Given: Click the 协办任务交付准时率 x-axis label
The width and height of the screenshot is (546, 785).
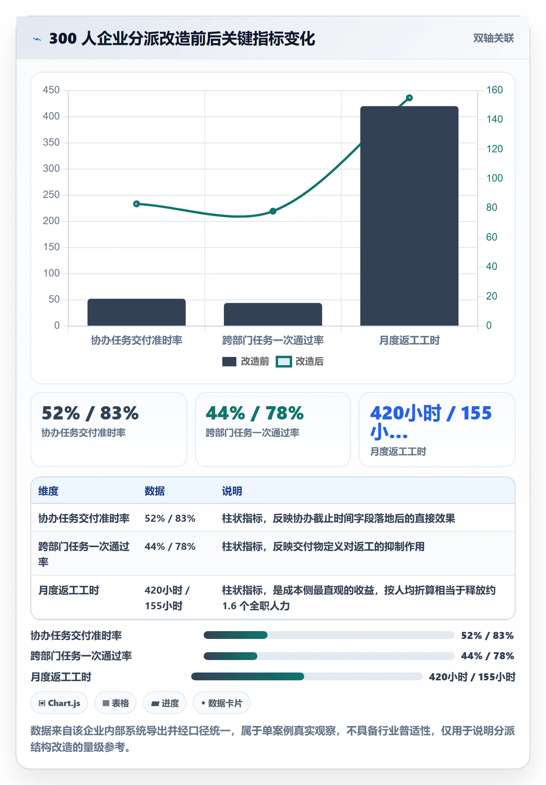Looking at the screenshot, I should 136,340.
